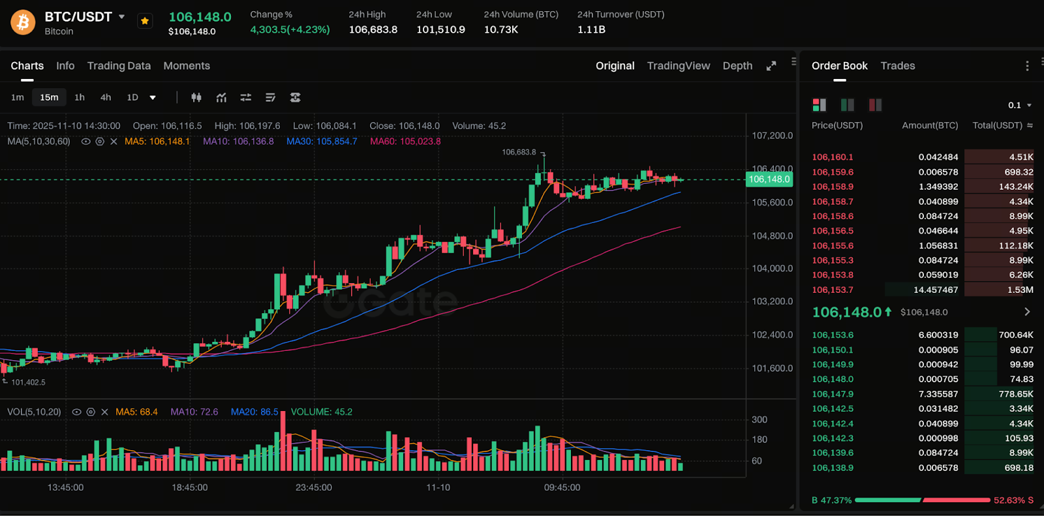This screenshot has height=516, width=1044.
Task: Switch to the Trades tab
Action: [897, 66]
